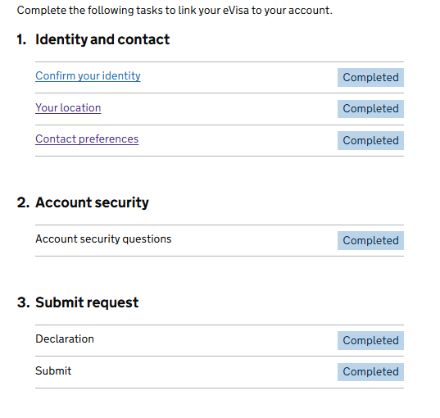Open the Confirm your identity link
Screen dimensions: 440x418
point(88,76)
